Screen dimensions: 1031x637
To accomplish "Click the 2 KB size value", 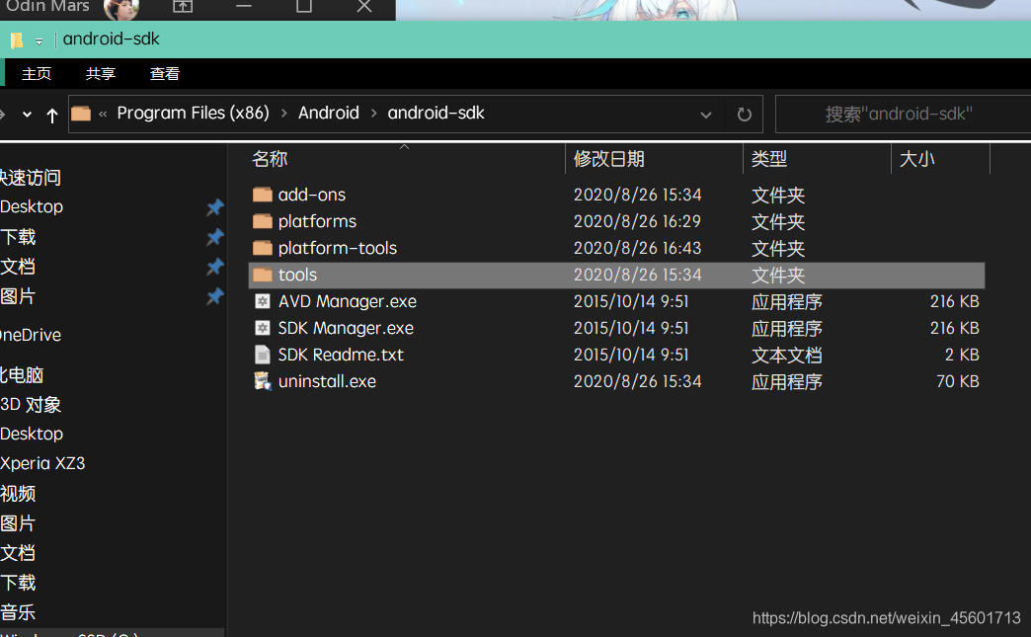I will [x=962, y=355].
